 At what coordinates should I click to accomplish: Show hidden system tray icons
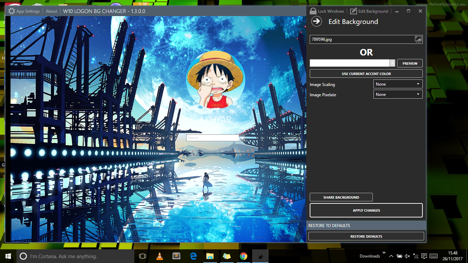tap(391, 256)
